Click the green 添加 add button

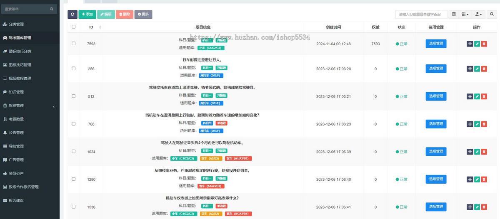click(x=87, y=14)
